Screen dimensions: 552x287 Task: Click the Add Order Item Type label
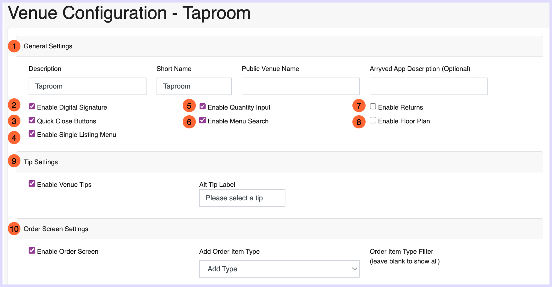[x=229, y=252]
